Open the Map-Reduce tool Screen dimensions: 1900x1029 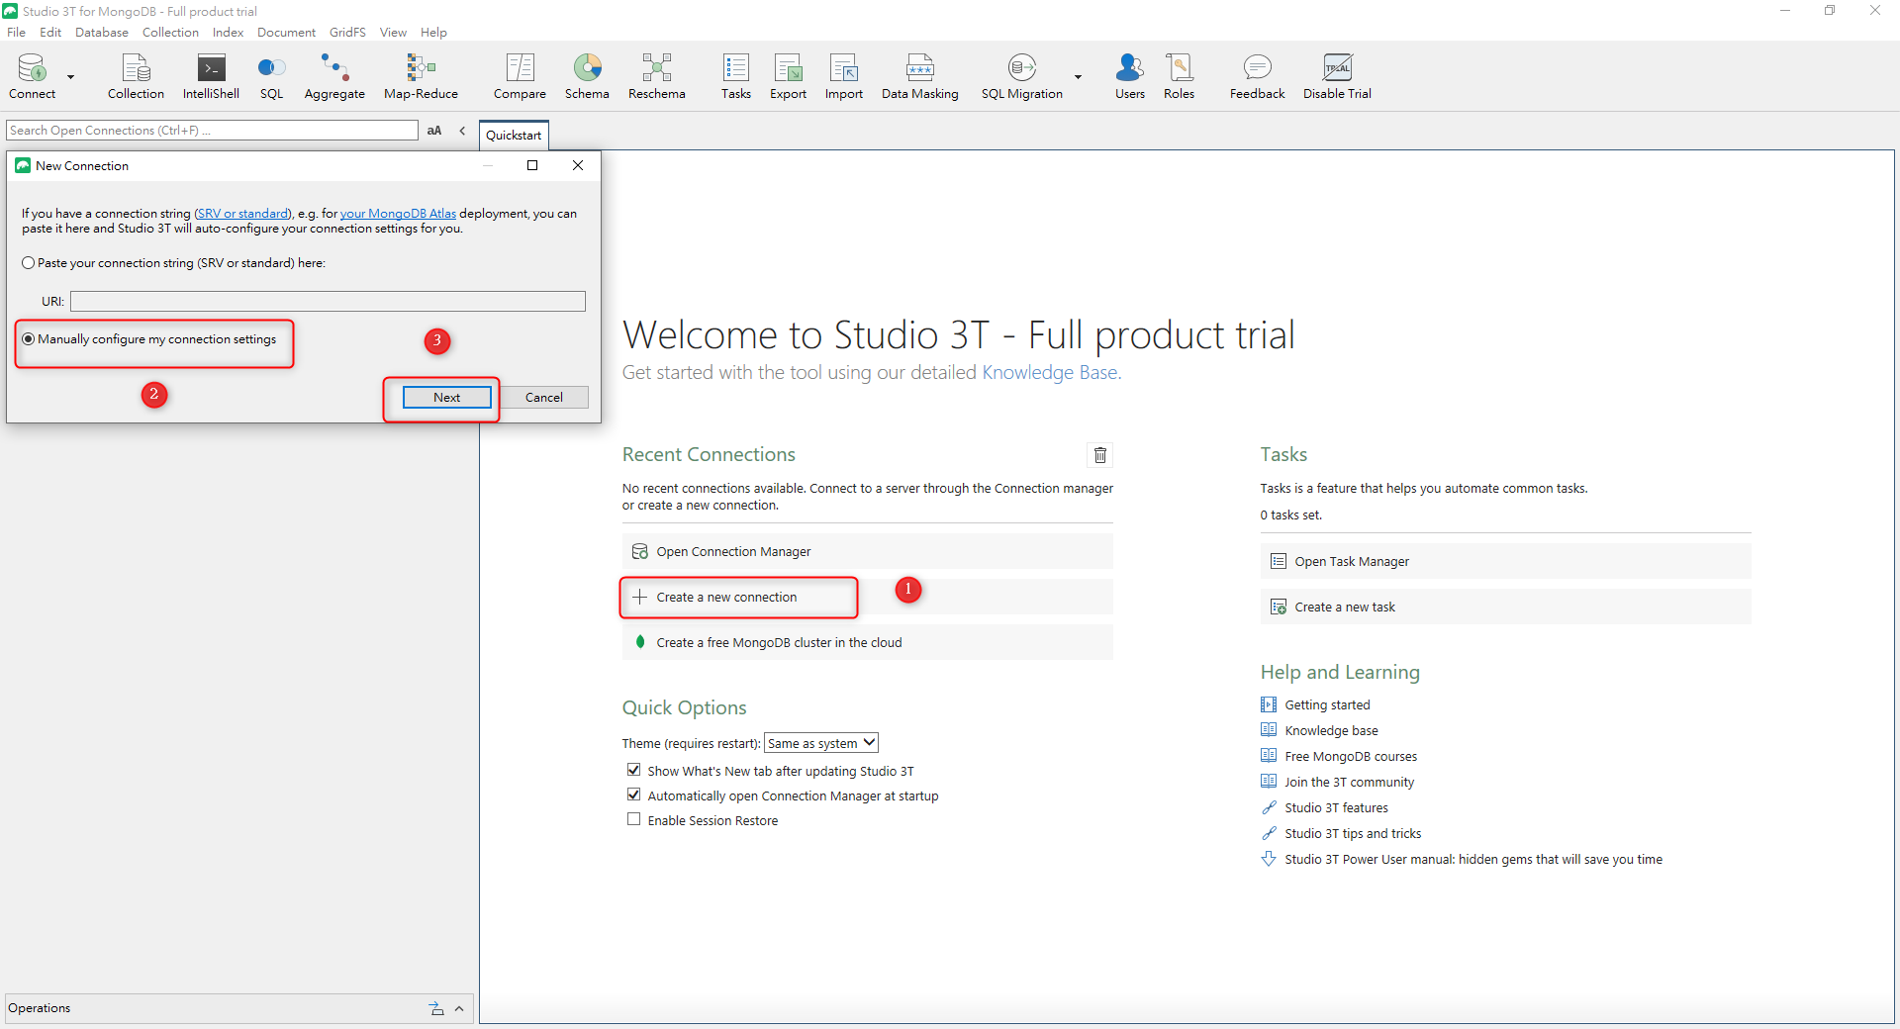click(x=421, y=76)
